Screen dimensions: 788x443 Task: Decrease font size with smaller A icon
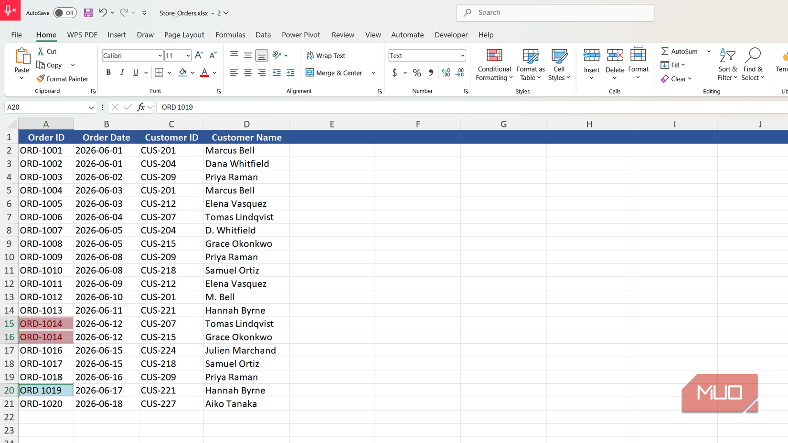(x=213, y=55)
